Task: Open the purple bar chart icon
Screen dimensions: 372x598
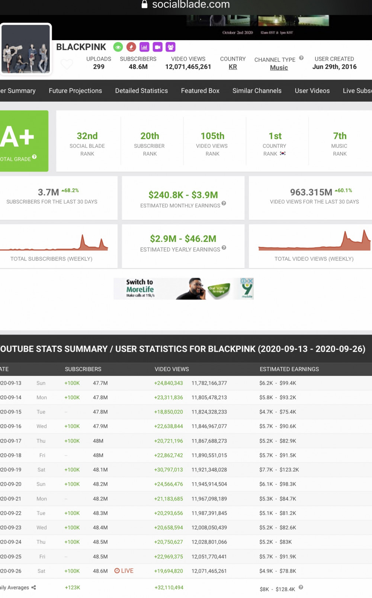Action: (144, 47)
